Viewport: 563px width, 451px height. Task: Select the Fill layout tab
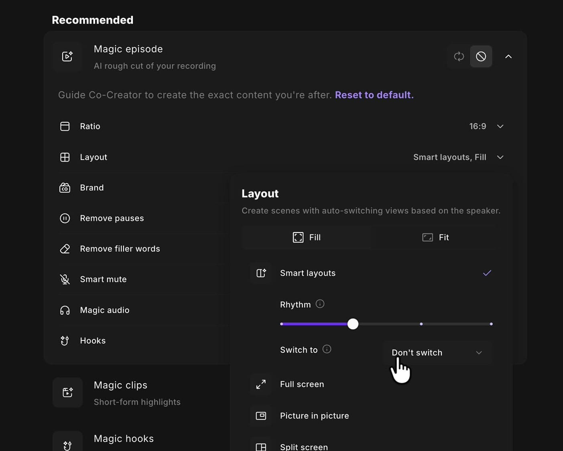[x=307, y=237]
